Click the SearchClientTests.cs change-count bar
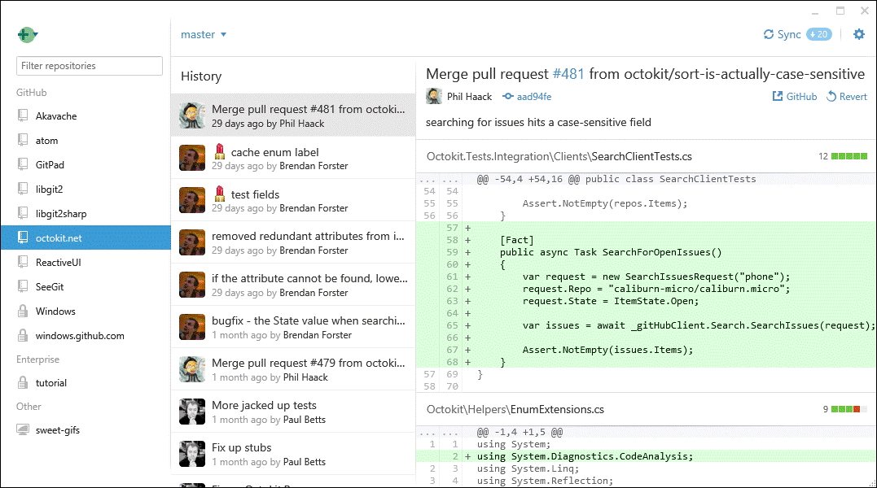Screen dimensions: 877x488 [x=848, y=156]
